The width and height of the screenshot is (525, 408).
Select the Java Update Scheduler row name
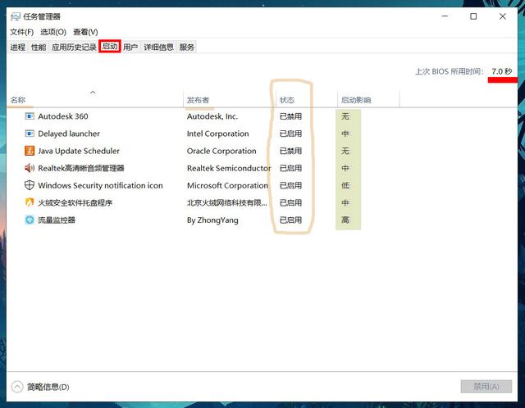pos(79,151)
